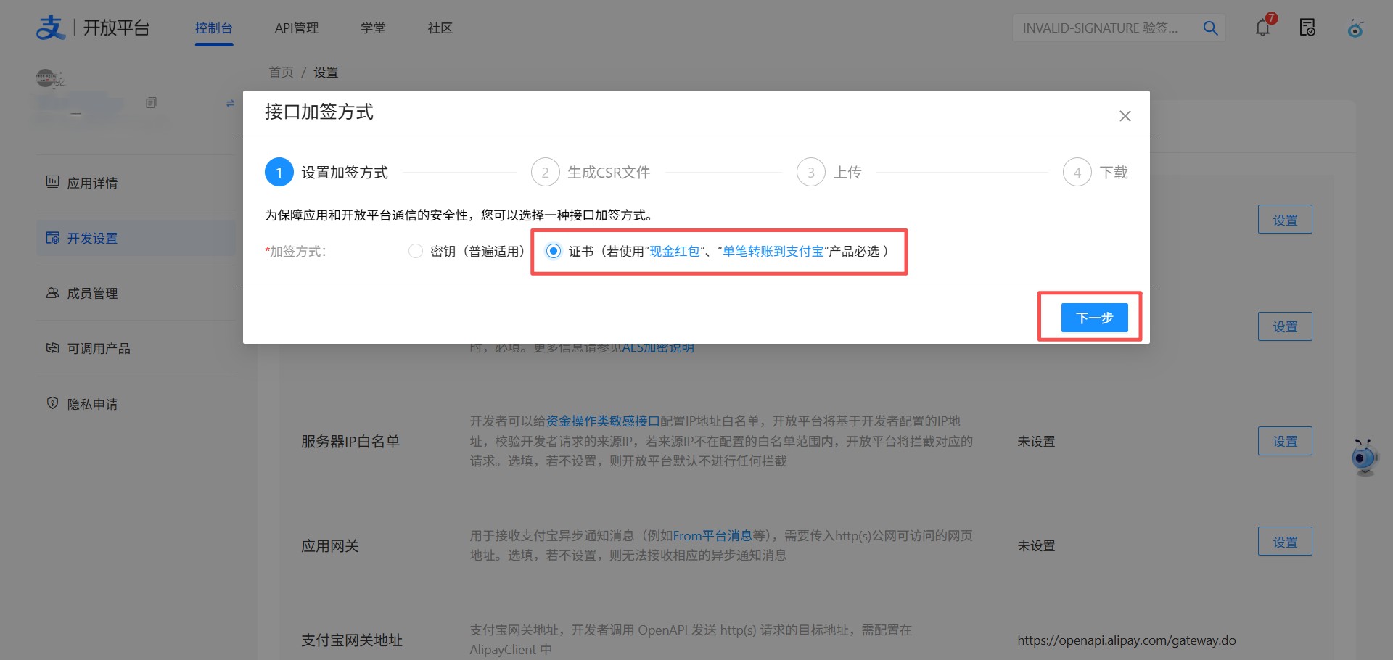The image size is (1393, 660).
Task: Click step 2 生成CSR文件 indicator
Action: pyautogui.click(x=591, y=173)
